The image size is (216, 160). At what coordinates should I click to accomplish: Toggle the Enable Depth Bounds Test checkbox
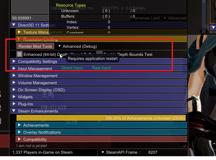(x=100, y=54)
